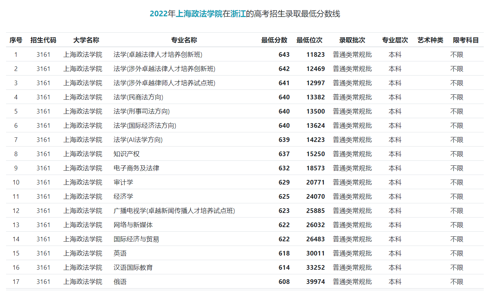Select major 英语
Image resolution: width=488 pixels, height=291 pixels.
click(x=120, y=253)
